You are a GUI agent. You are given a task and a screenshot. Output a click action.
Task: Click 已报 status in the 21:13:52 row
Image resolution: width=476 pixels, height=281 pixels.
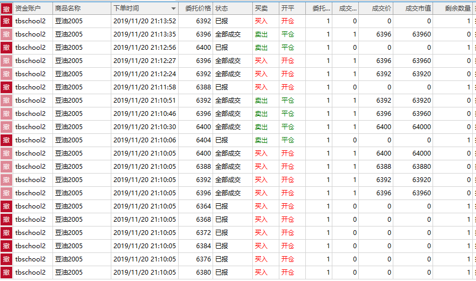(x=222, y=21)
